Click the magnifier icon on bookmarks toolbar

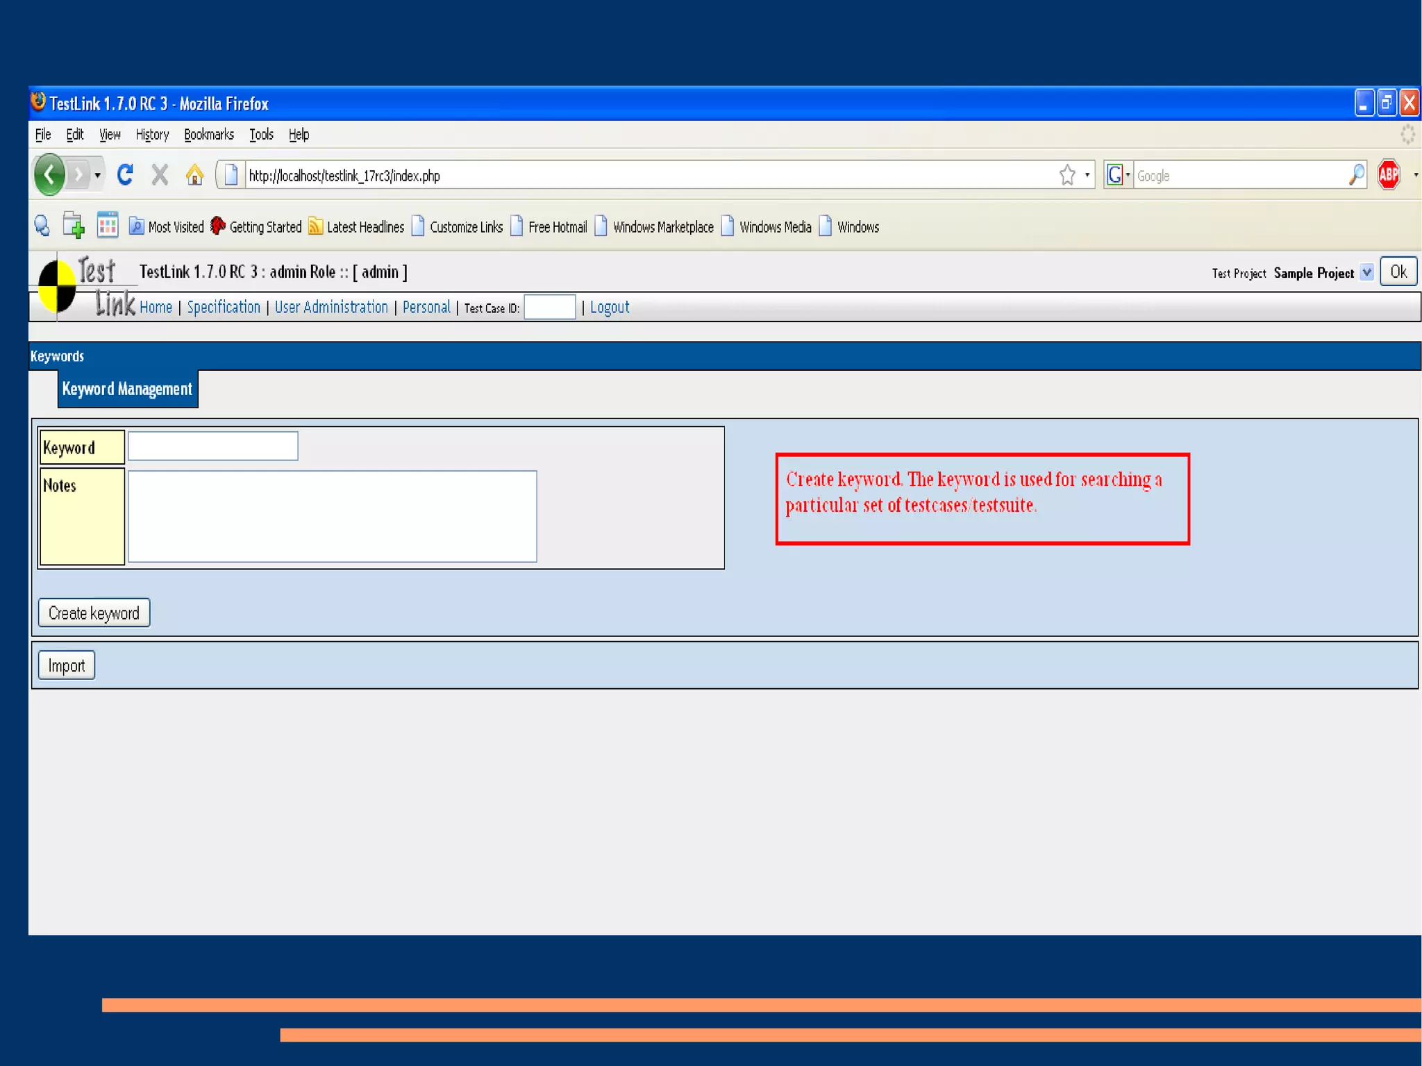tap(42, 226)
